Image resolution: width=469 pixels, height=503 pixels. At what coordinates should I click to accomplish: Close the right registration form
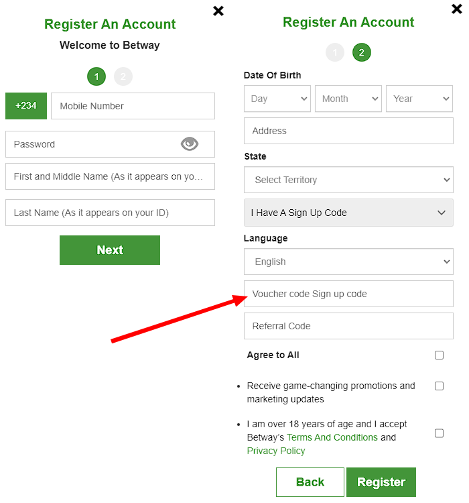[x=457, y=9]
